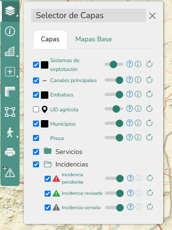The height and width of the screenshot is (230, 172).
Task: Open the buildings chart tool in sidebar
Action: click(x=10, y=51)
